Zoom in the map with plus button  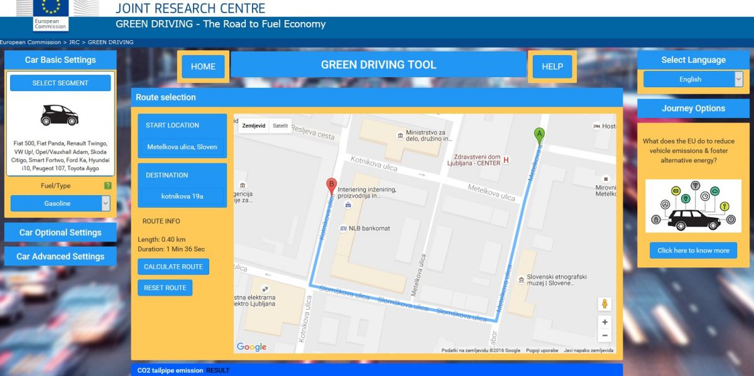coord(604,322)
